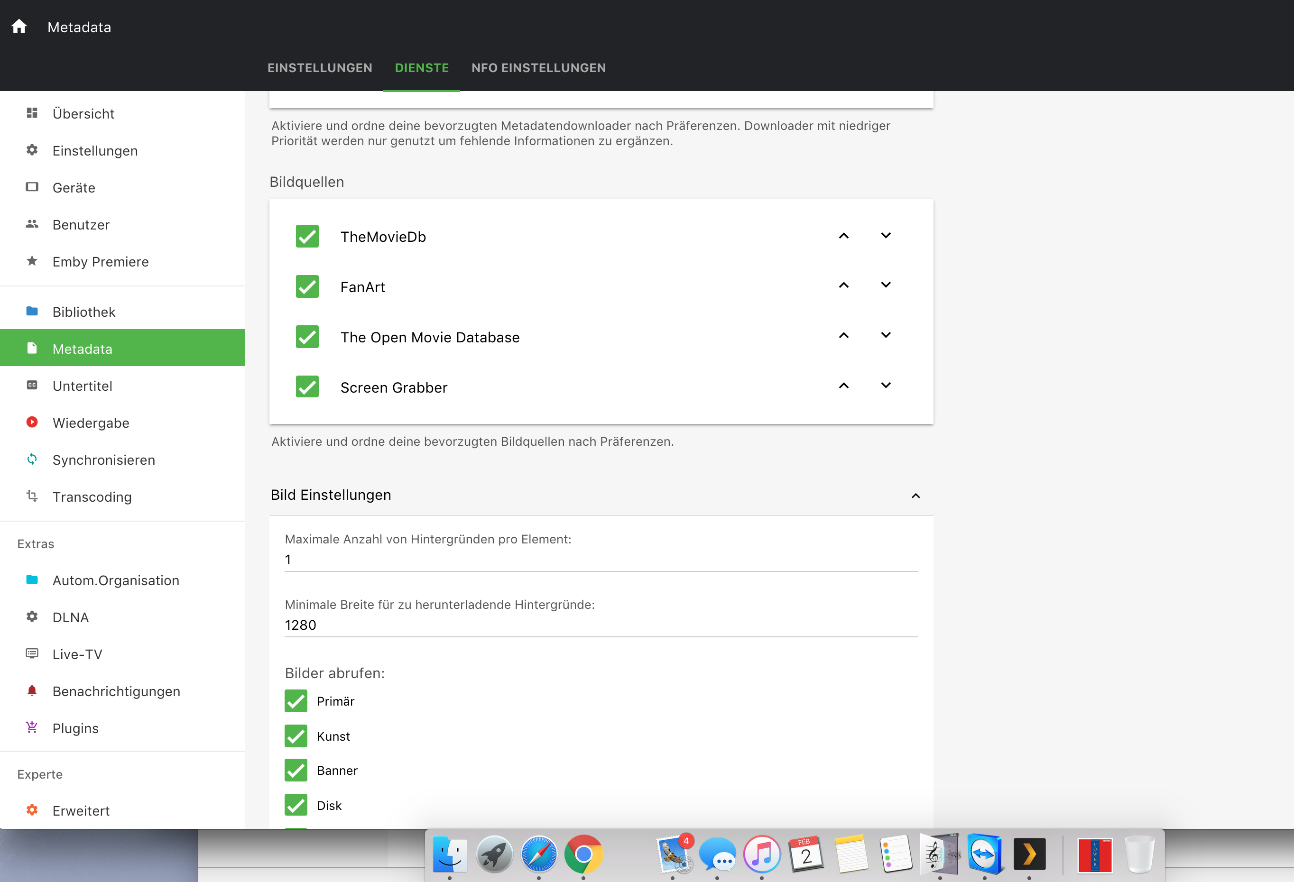Uncheck Screen Grabber image source
The image size is (1294, 882).
click(x=307, y=387)
